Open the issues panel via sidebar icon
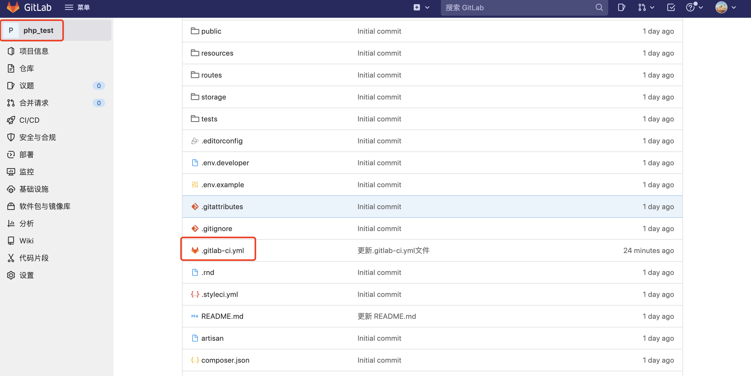The height and width of the screenshot is (376, 751). click(11, 86)
